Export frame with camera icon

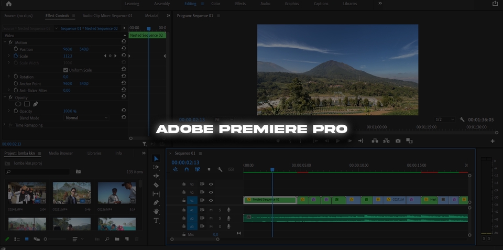click(398, 140)
